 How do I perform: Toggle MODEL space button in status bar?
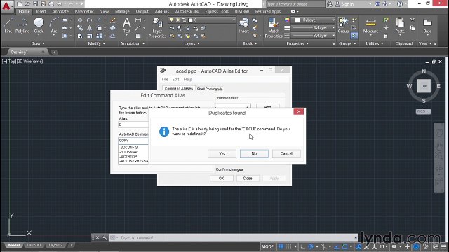268,246
